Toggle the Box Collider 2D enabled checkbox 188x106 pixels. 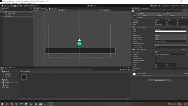136,50
